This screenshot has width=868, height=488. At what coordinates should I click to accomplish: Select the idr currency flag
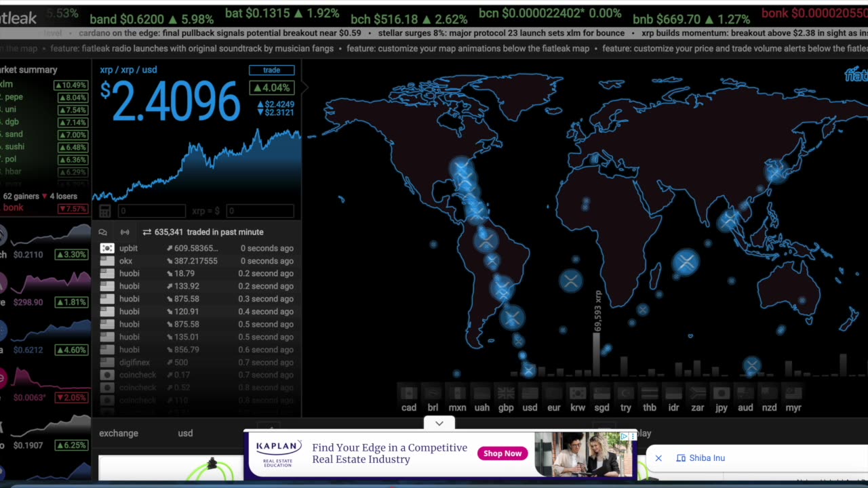coord(673,394)
